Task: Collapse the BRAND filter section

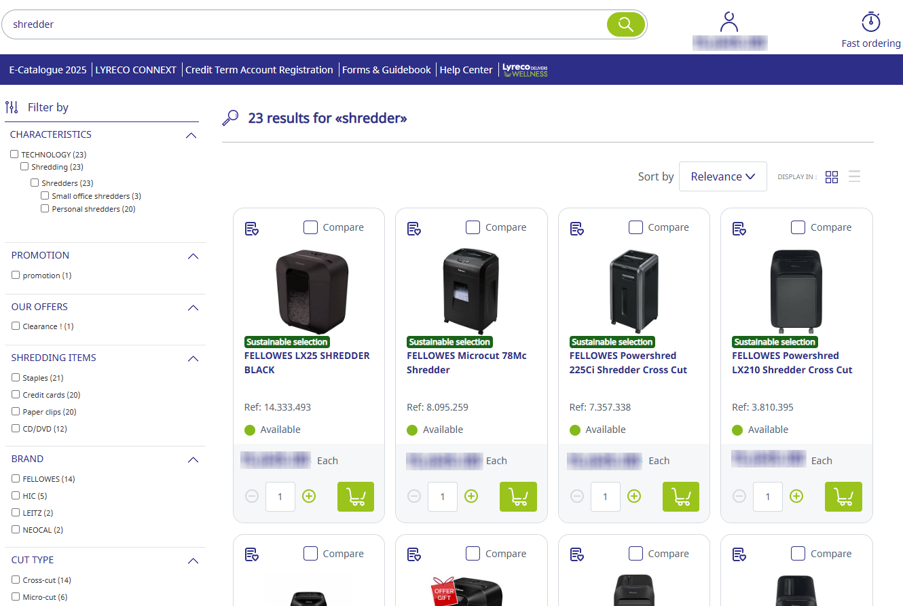Action: (x=193, y=460)
